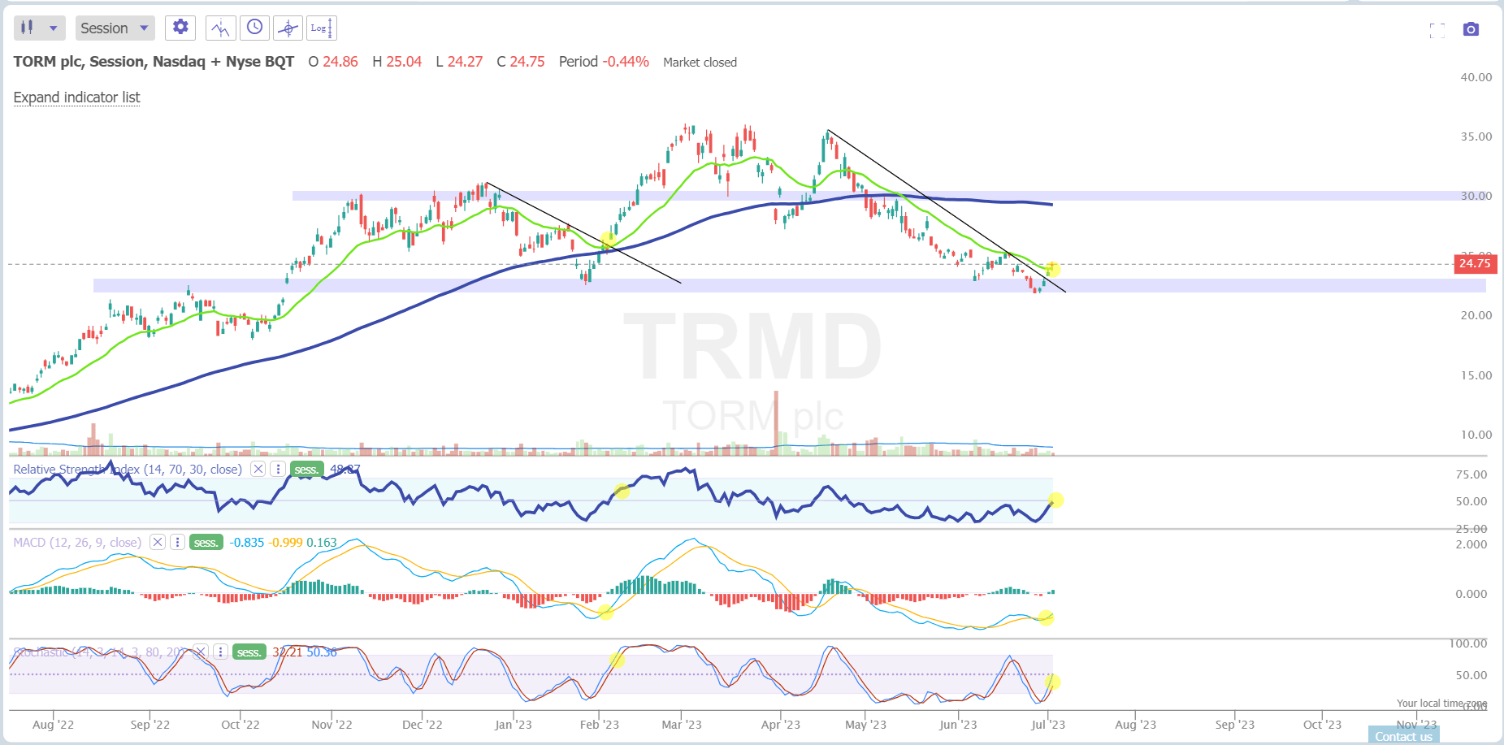Click yellow marker on MACD crossover at February
This screenshot has height=745, width=1504.
tap(605, 613)
